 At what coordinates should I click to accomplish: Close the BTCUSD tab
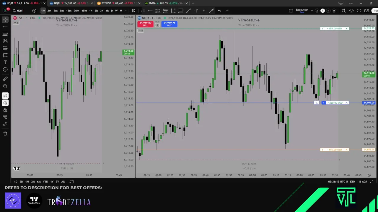pyautogui.click(x=139, y=3)
